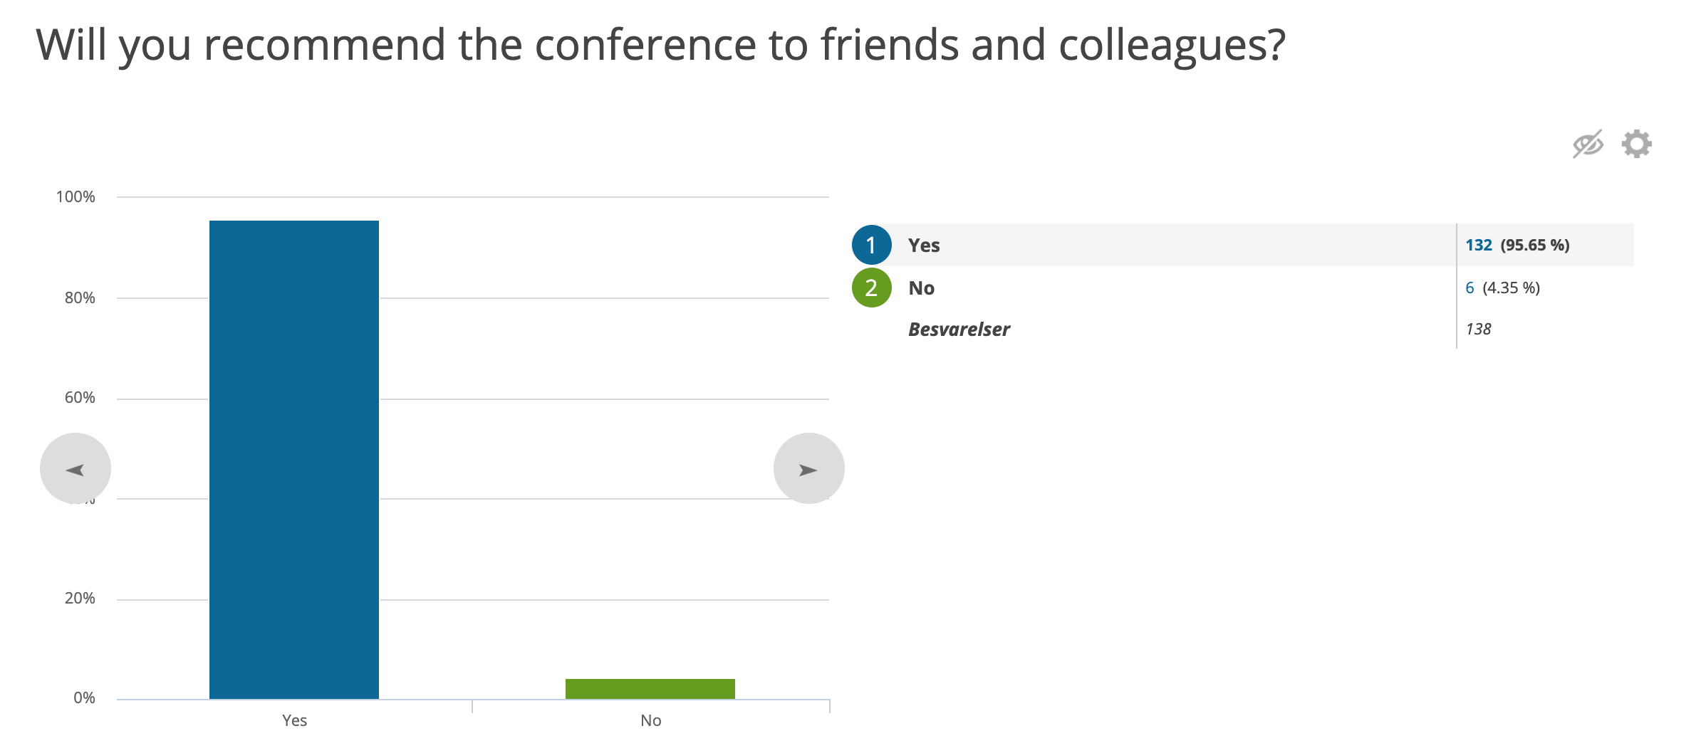Open the chart settings gear icon

pos(1636,144)
